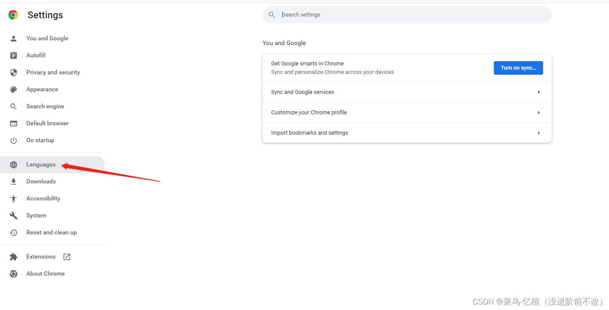This screenshot has width=609, height=310.
Task: Click the Appearance palette icon
Action: coord(14,89)
